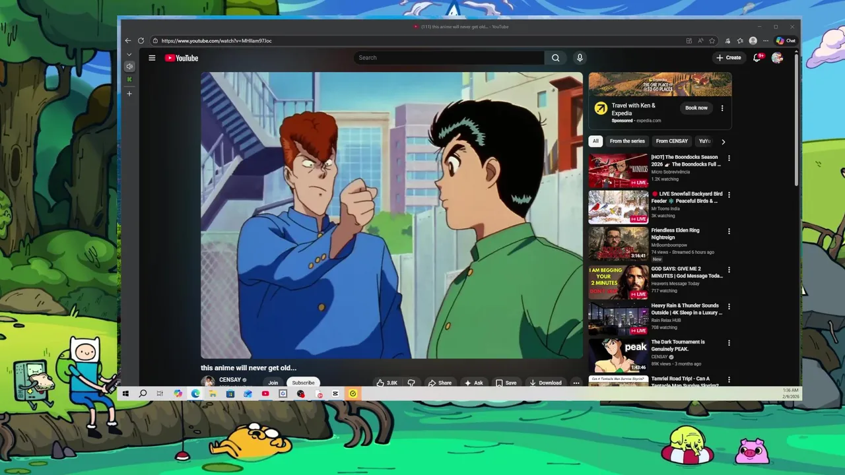Click the Share button under the video

pos(440,383)
